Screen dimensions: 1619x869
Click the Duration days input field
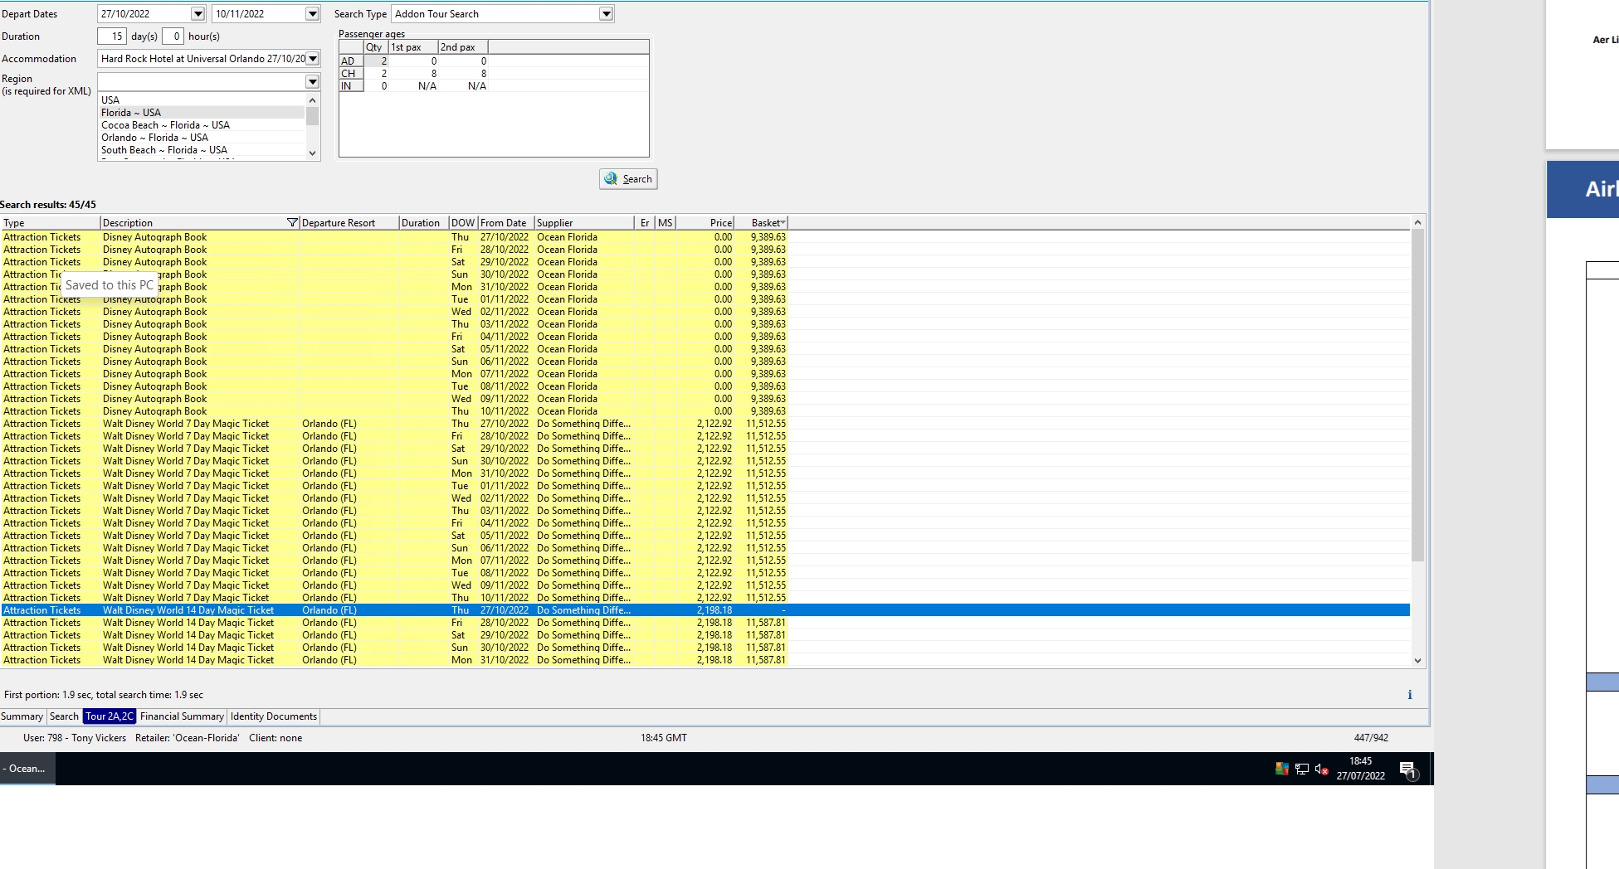[x=112, y=36]
